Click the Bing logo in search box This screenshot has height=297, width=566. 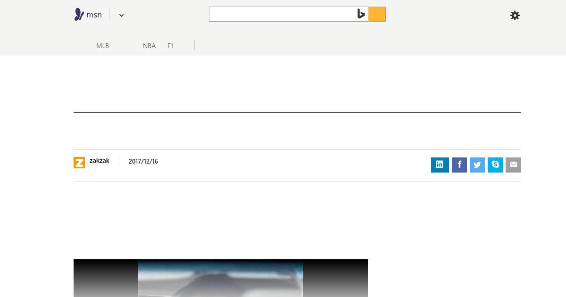[361, 14]
